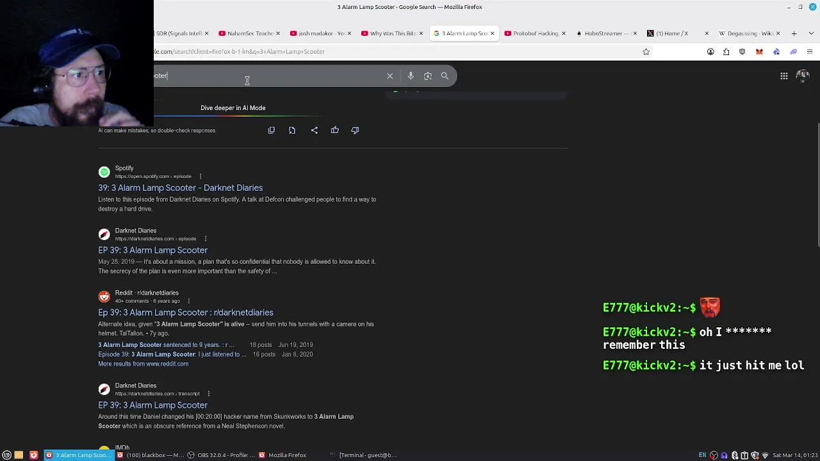The height and width of the screenshot is (461, 820).
Task: Select OBS 32.0.4 window in taskbar
Action: click(x=220, y=455)
